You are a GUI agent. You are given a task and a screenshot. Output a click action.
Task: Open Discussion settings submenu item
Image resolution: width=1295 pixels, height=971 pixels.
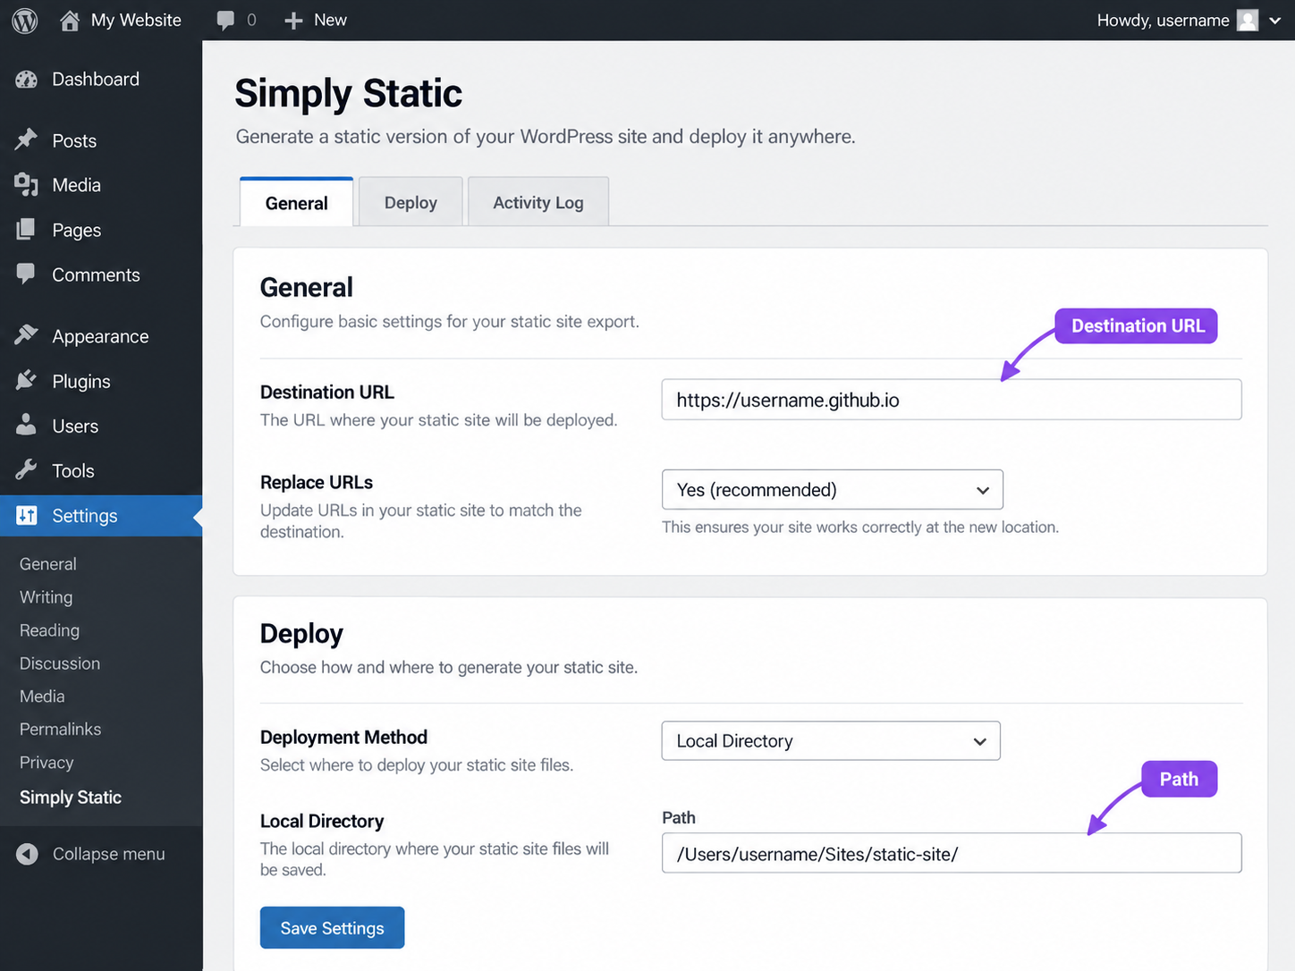tap(60, 663)
